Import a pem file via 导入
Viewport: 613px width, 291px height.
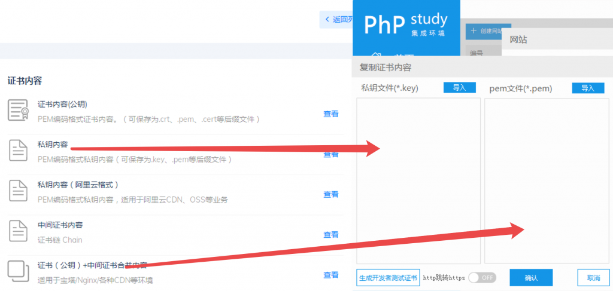click(x=588, y=88)
